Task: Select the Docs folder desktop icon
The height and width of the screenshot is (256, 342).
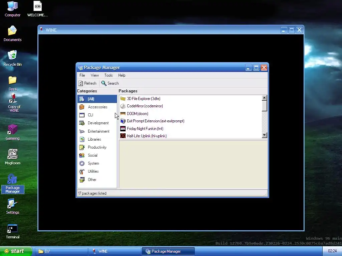Action: click(12, 83)
